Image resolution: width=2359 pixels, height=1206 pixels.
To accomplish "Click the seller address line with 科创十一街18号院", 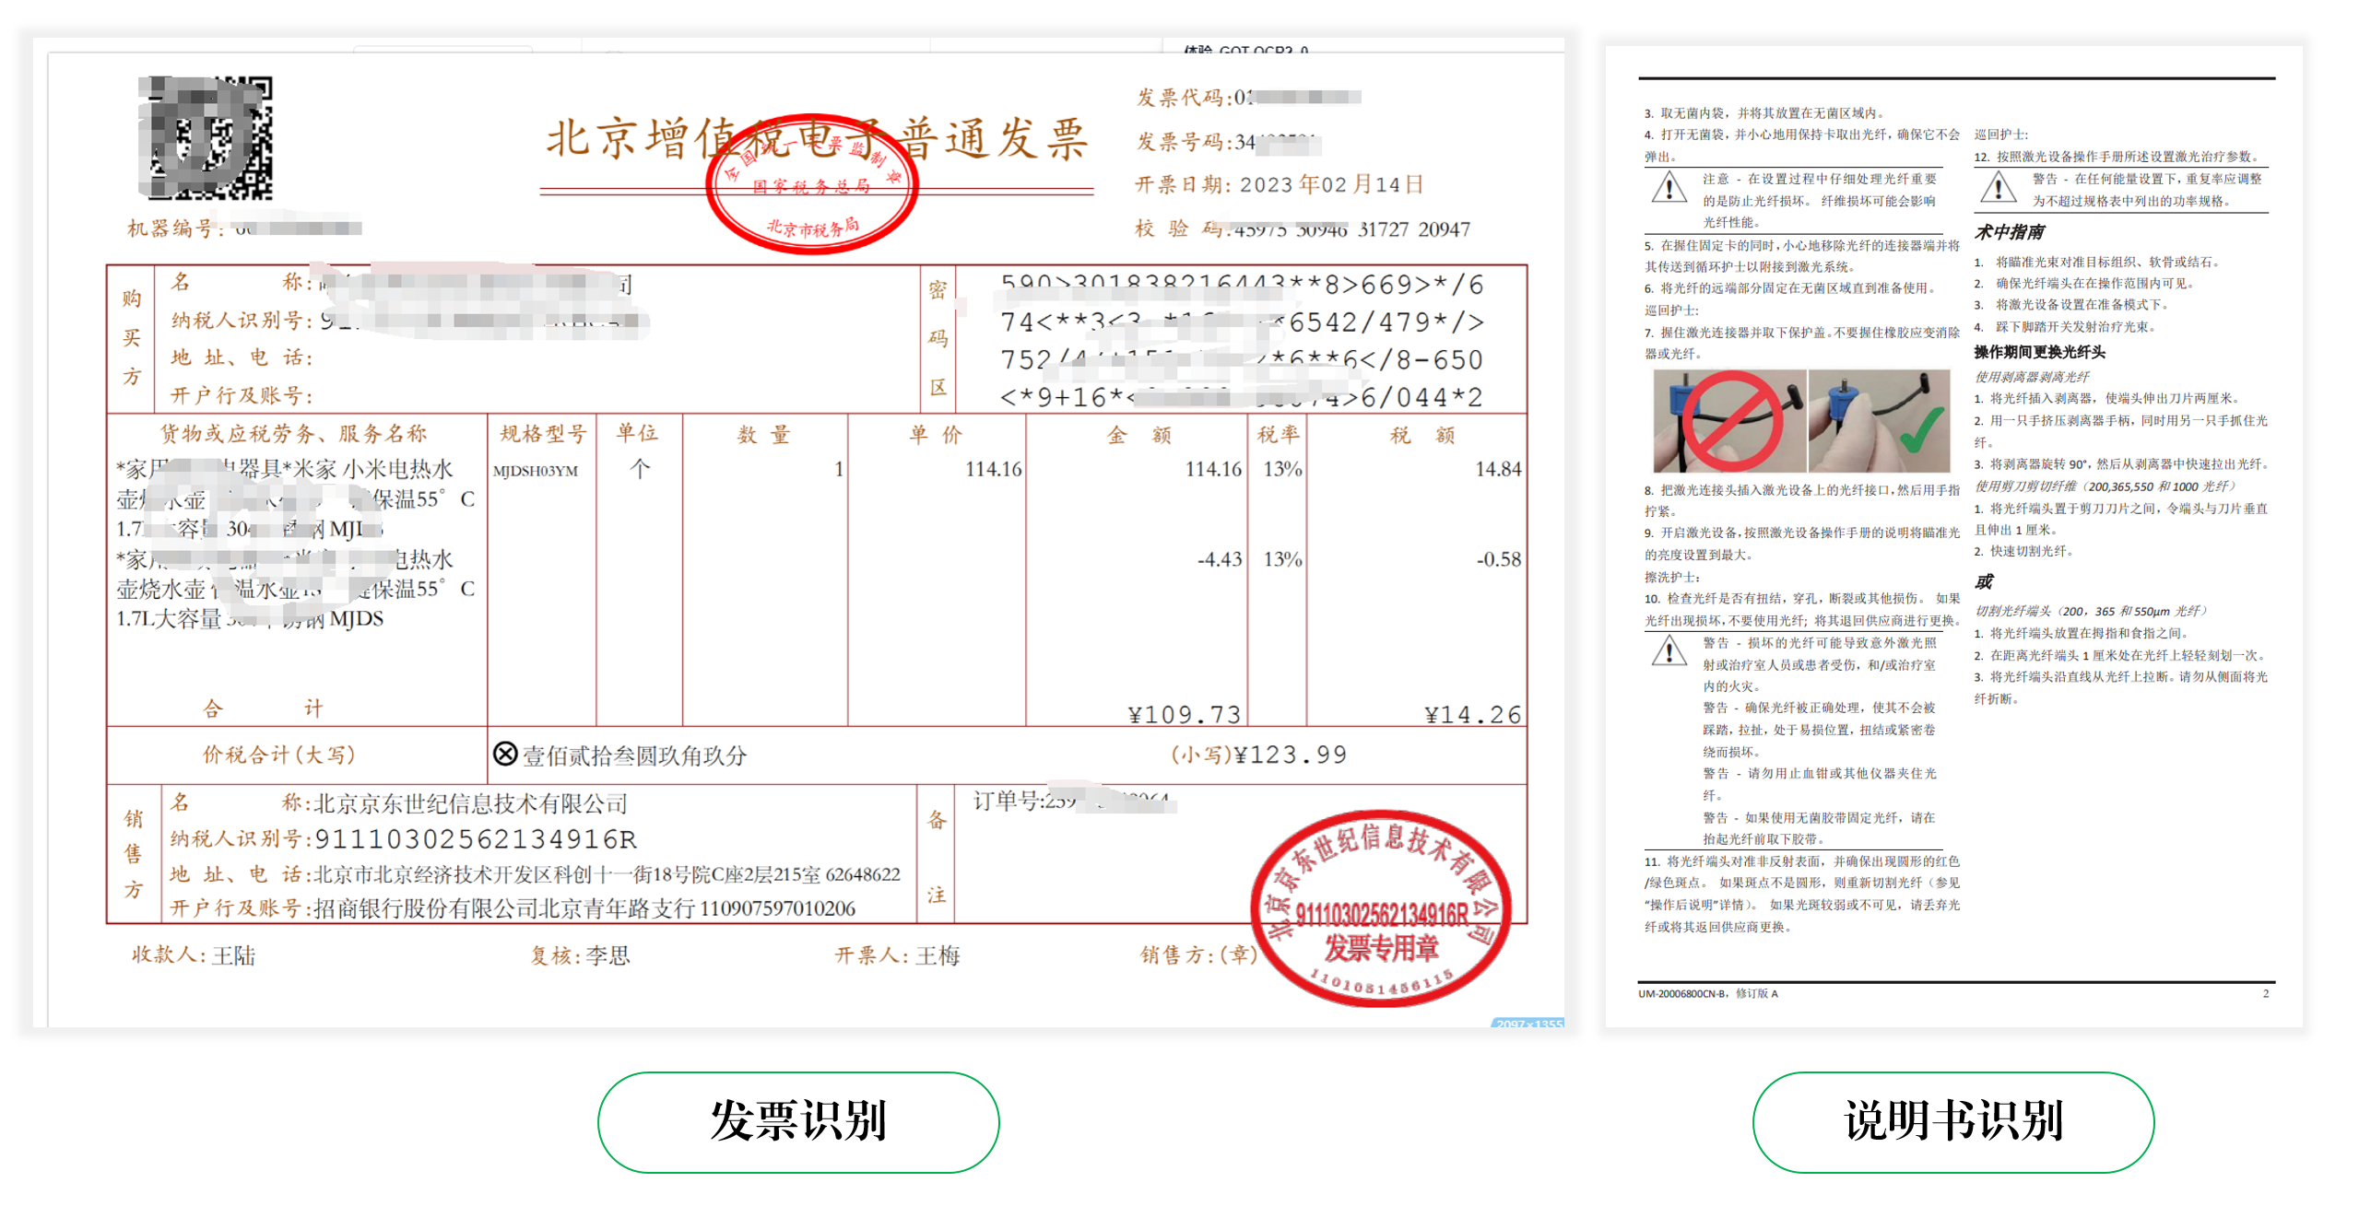I will 607,873.
